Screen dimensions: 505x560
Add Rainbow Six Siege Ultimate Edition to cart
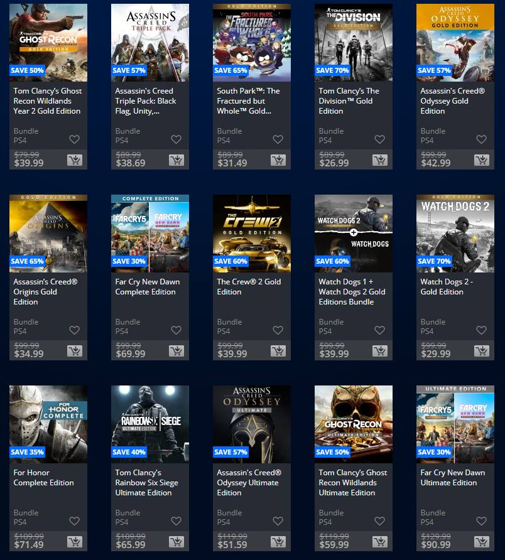tap(176, 542)
